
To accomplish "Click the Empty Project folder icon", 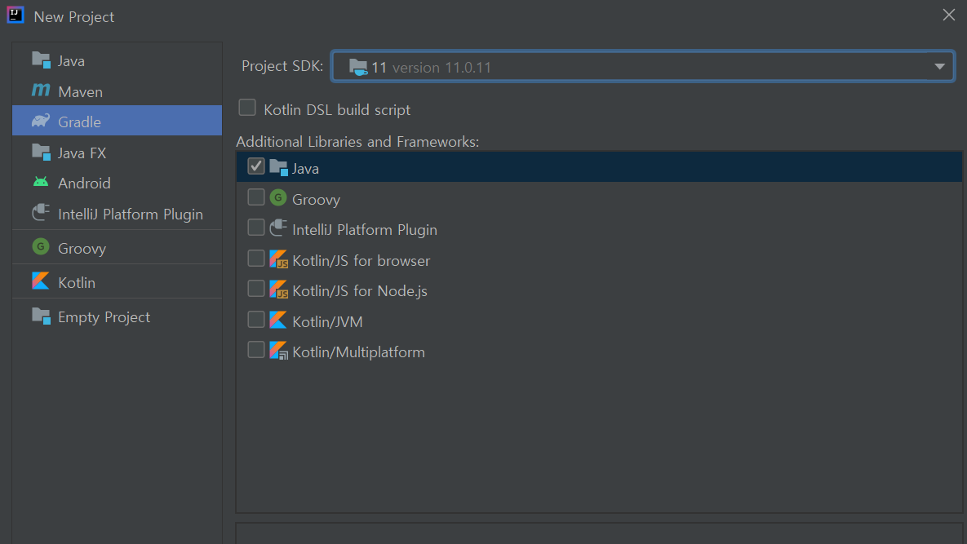I will [x=42, y=316].
